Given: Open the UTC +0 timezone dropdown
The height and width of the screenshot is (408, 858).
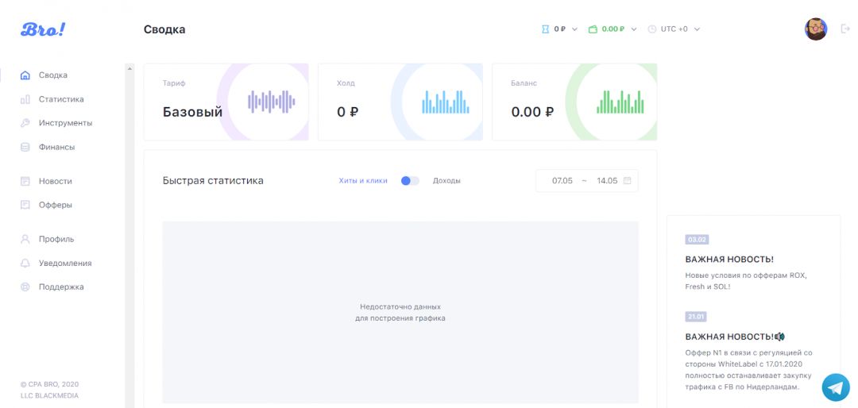Looking at the screenshot, I should [x=697, y=29].
